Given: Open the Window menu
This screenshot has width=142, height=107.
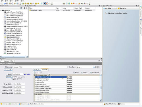Looking at the screenshot, I should point(17,1).
